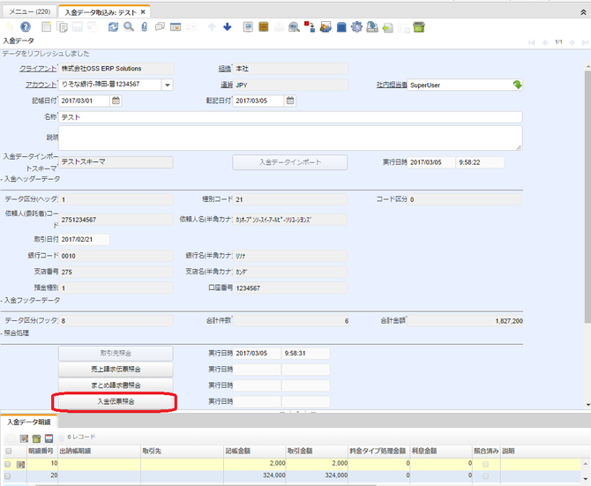Image resolution: width=591 pixels, height=486 pixels.
Task: Go to previous record navigation arrow
Action: (545, 42)
